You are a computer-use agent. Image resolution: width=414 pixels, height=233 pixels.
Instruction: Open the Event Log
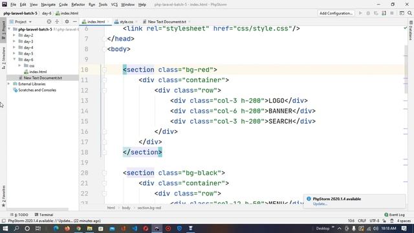pyautogui.click(x=395, y=215)
